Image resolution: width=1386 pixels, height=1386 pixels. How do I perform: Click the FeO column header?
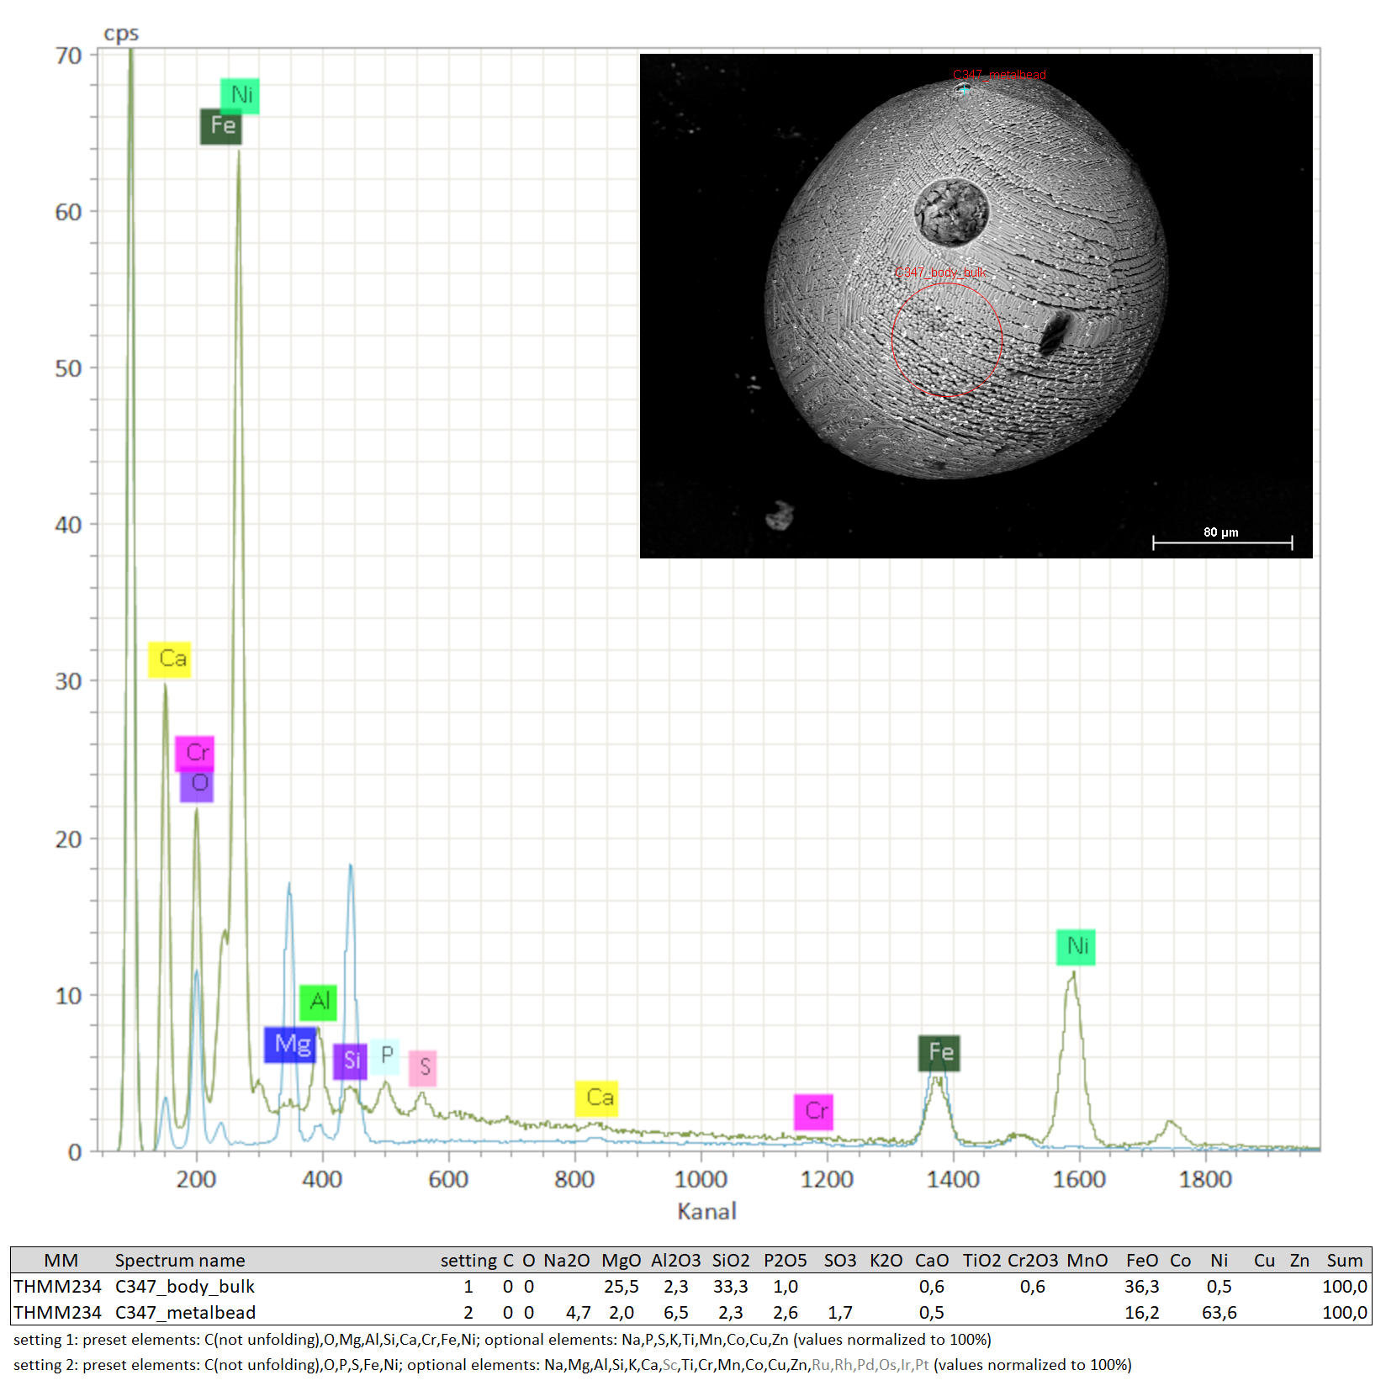(1141, 1260)
